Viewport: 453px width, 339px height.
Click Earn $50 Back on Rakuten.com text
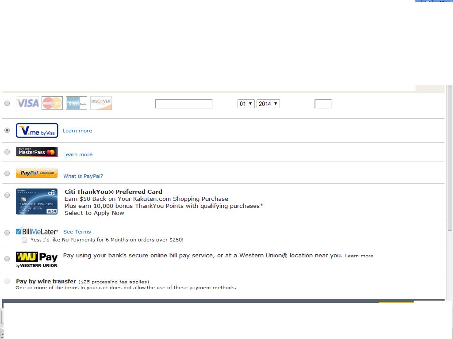tap(146, 199)
